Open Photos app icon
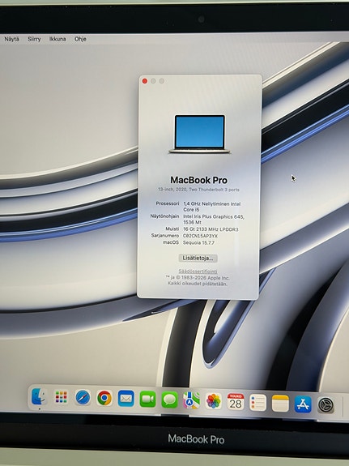This screenshot has width=349, height=466. (x=213, y=401)
